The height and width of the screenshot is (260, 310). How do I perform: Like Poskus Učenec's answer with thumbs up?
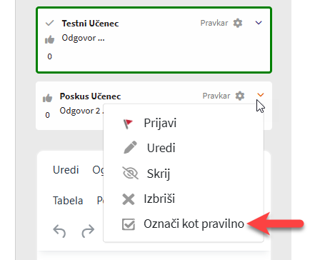[47, 98]
